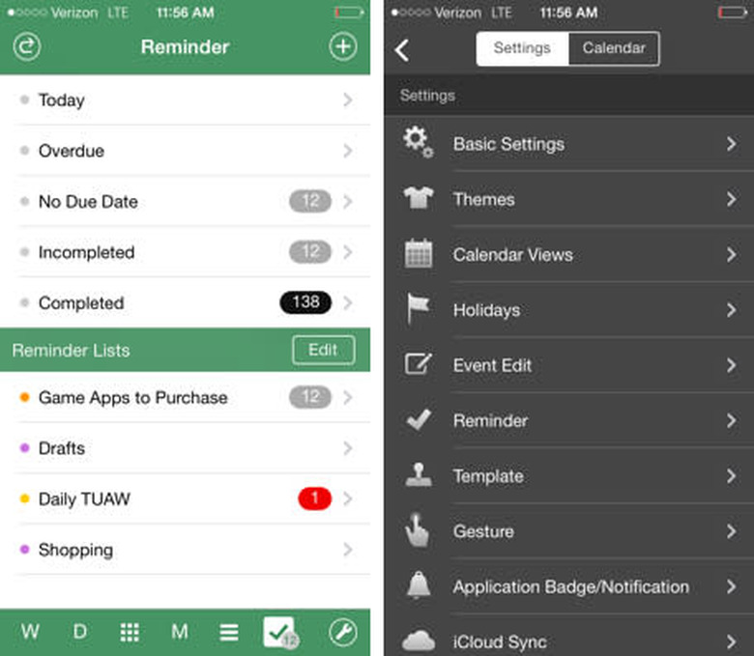The width and height of the screenshot is (754, 656).
Task: Open the wrench settings icon in bottom bar
Action: tap(342, 633)
